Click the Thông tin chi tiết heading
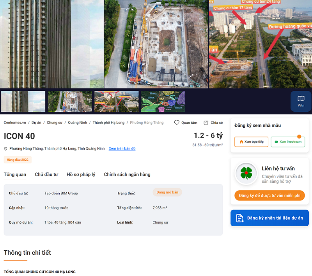 [x=27, y=253]
